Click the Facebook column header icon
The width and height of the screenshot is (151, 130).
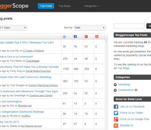click(x=75, y=37)
